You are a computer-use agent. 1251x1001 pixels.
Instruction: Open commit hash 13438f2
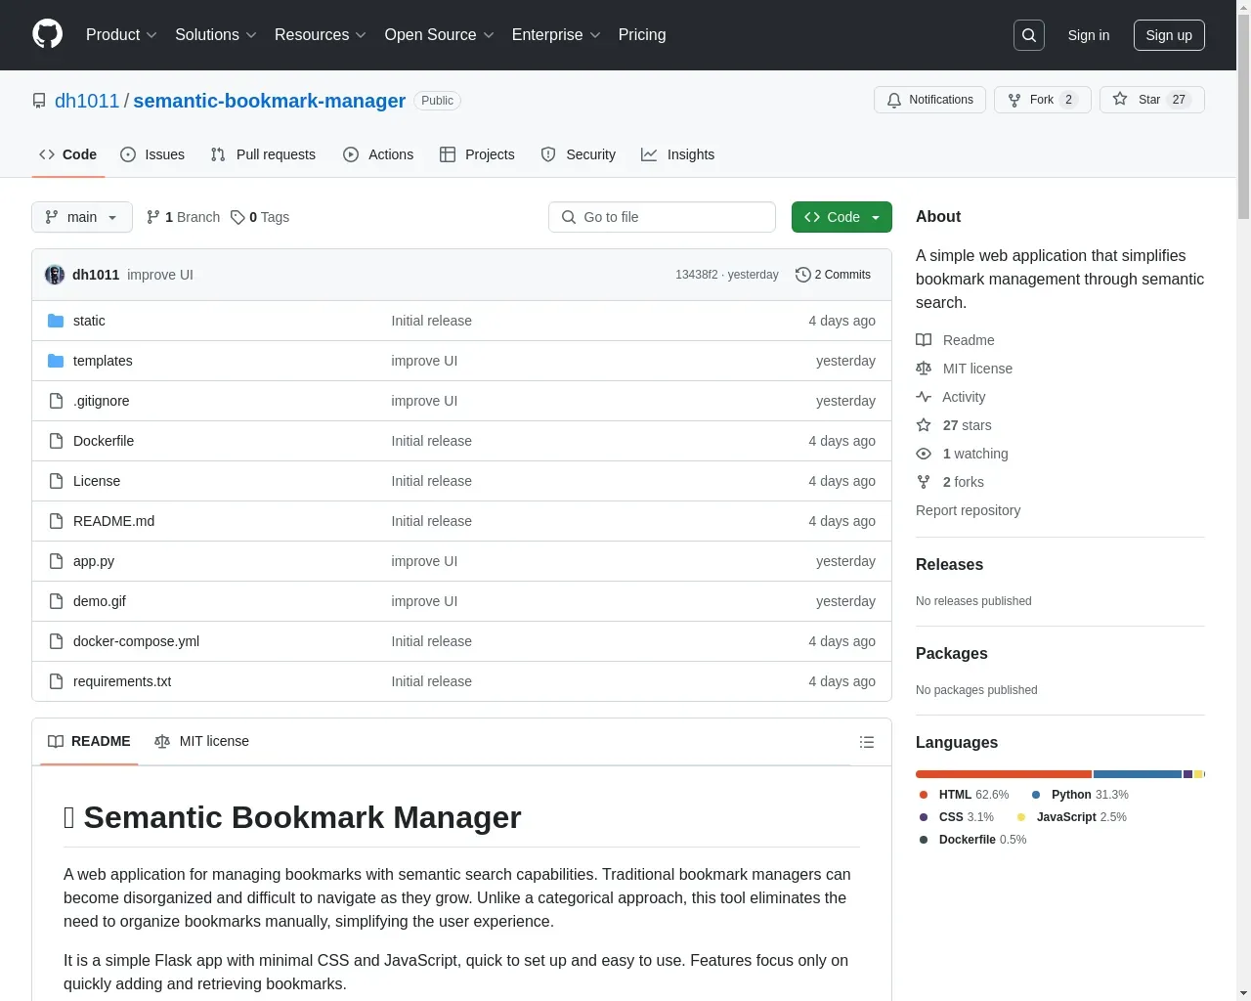(697, 275)
